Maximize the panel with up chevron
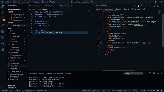This screenshot has height=92, width=164. click(x=158, y=73)
